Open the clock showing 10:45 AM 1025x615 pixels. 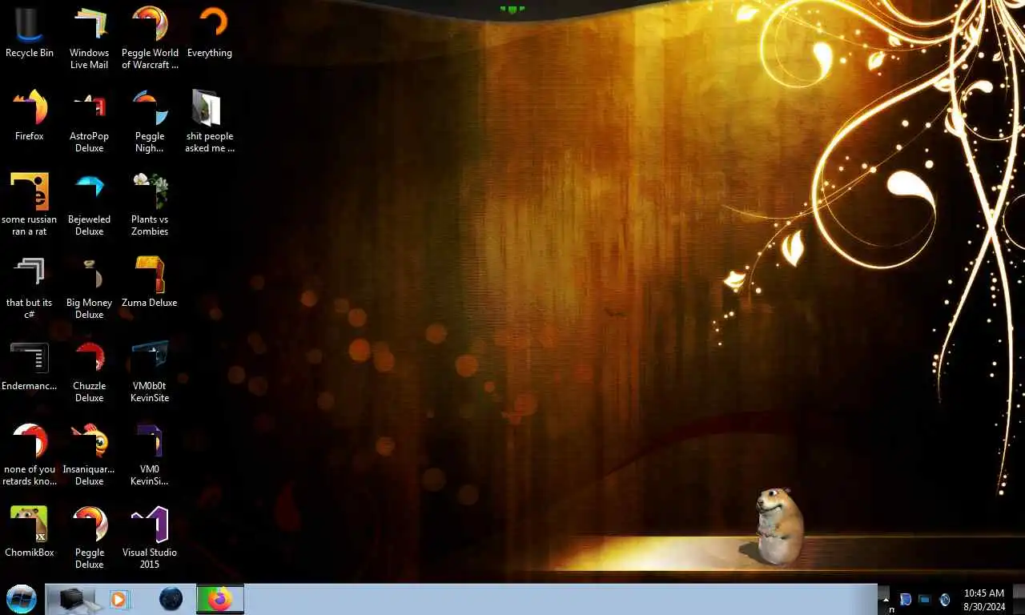click(984, 600)
